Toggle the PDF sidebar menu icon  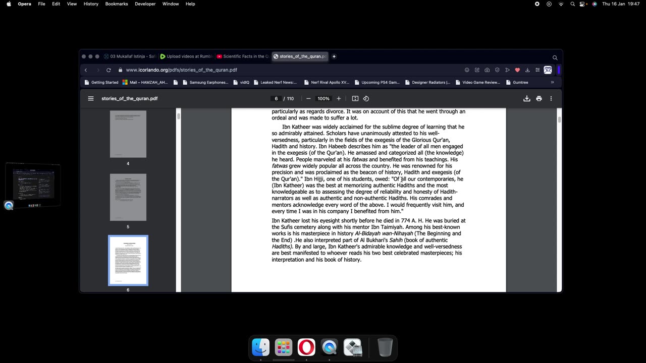pyautogui.click(x=91, y=98)
